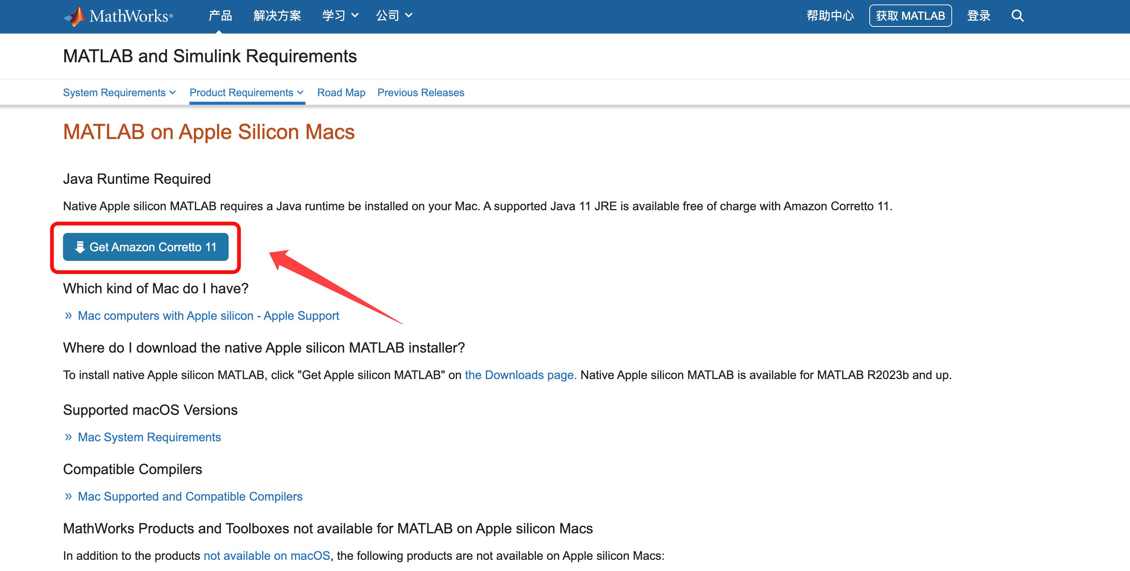Click the 获取 MATLAB button
1130x571 pixels.
tap(910, 16)
